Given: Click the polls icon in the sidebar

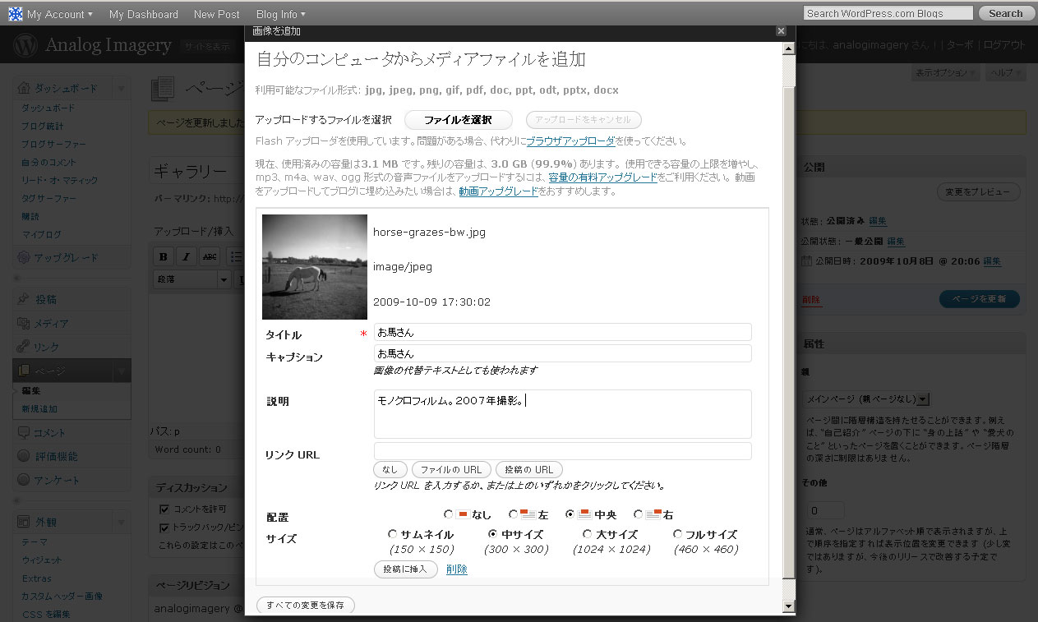Looking at the screenshot, I should [x=24, y=480].
